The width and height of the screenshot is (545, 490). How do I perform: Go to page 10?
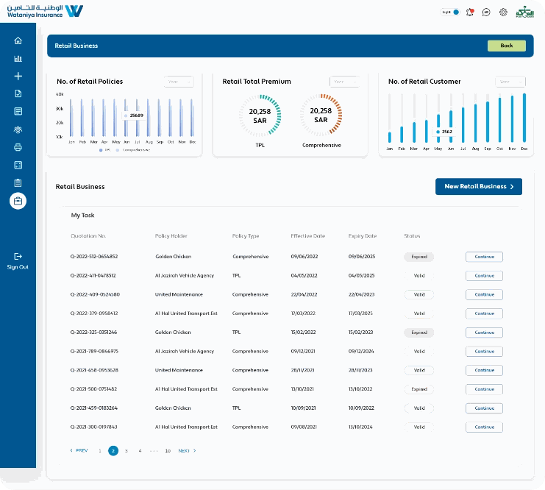pyautogui.click(x=168, y=451)
